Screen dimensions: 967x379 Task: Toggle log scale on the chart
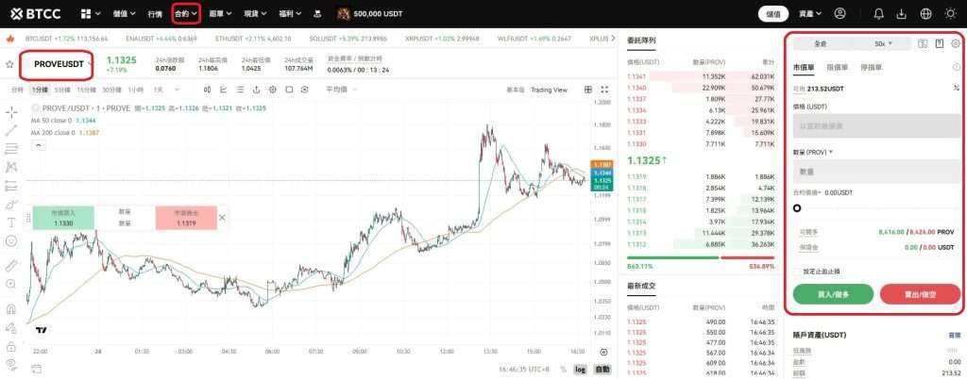pyautogui.click(x=579, y=369)
